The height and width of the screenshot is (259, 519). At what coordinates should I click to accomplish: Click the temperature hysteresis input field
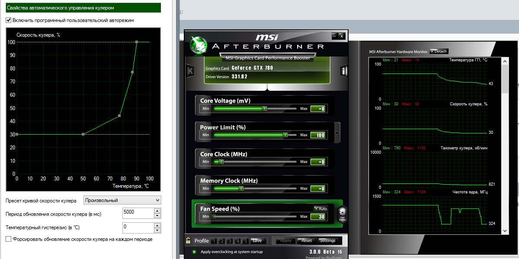point(138,227)
